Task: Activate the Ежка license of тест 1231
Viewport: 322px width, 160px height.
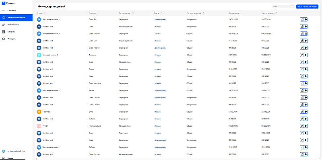Action: click(x=306, y=112)
